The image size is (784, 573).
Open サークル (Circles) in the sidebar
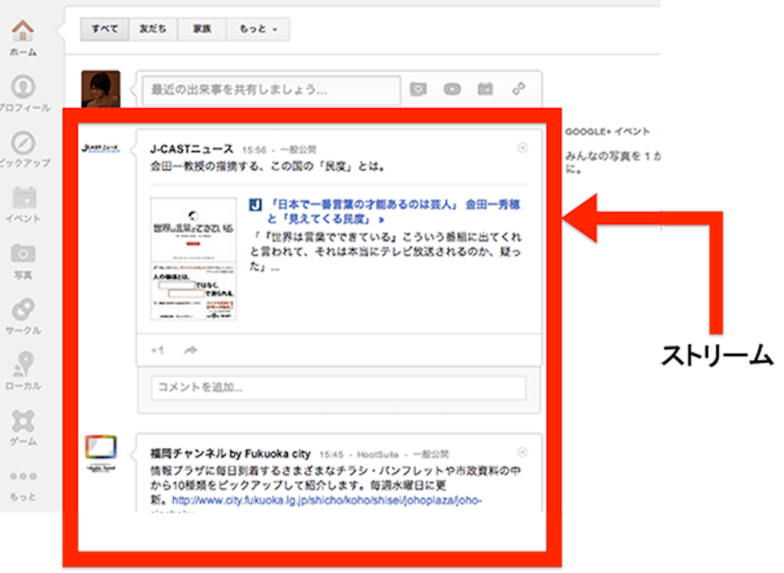coord(24,310)
